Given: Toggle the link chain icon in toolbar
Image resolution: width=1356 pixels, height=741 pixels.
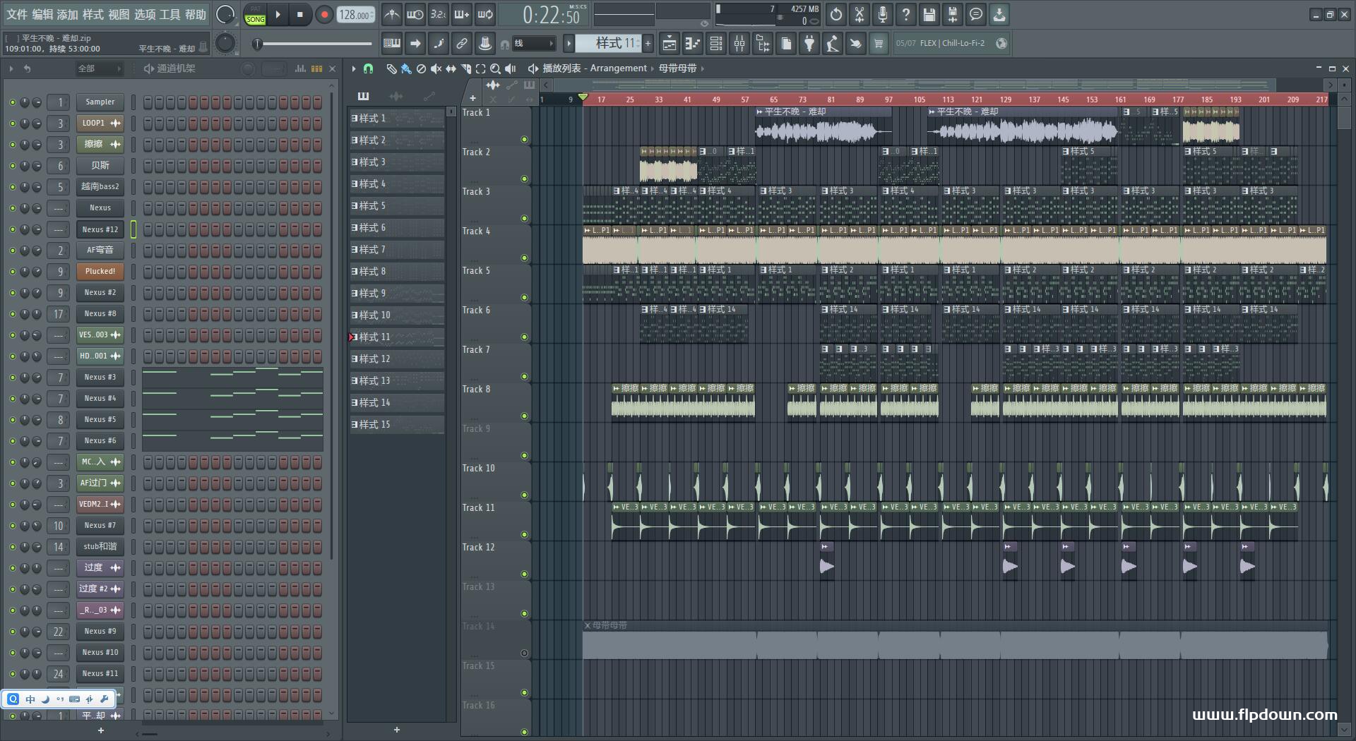Looking at the screenshot, I should pos(462,44).
